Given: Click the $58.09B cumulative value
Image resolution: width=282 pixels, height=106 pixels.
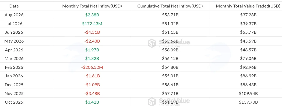Looking at the screenshot, I should coord(170,50).
